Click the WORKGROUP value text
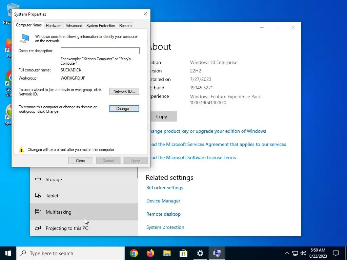 pos(73,78)
